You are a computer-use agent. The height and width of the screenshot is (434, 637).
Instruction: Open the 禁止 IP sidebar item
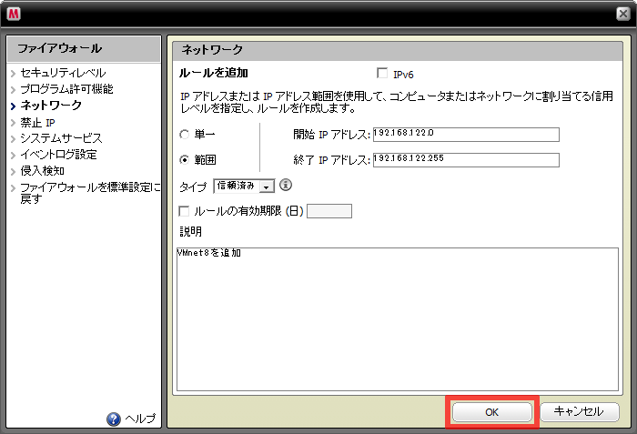tap(37, 122)
